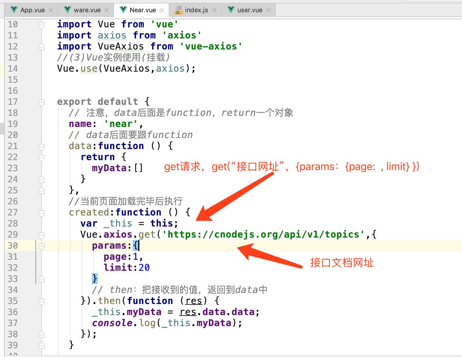Click fold end marker at line 38
Image resolution: width=462 pixels, height=357 pixels.
42,334
